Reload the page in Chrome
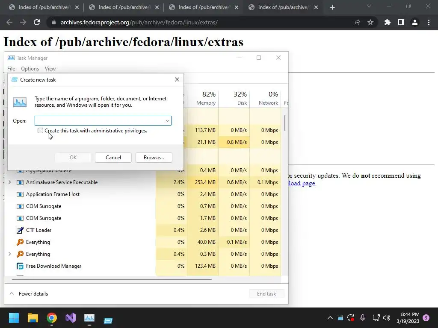Image resolution: width=438 pixels, height=328 pixels. pos(37,22)
